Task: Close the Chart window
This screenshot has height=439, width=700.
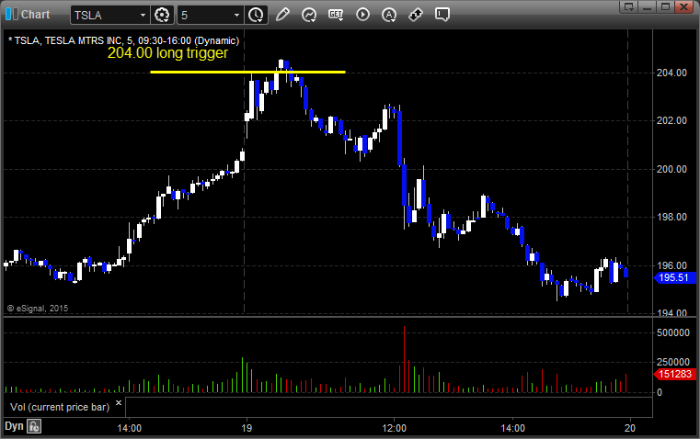Action: point(683,6)
